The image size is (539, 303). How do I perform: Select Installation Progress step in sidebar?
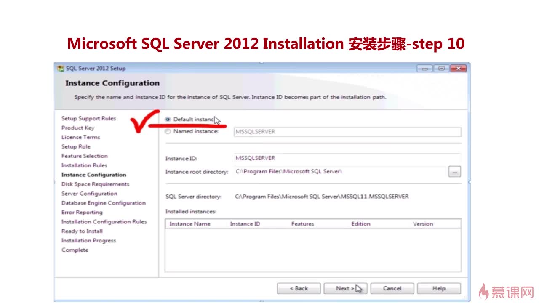88,241
